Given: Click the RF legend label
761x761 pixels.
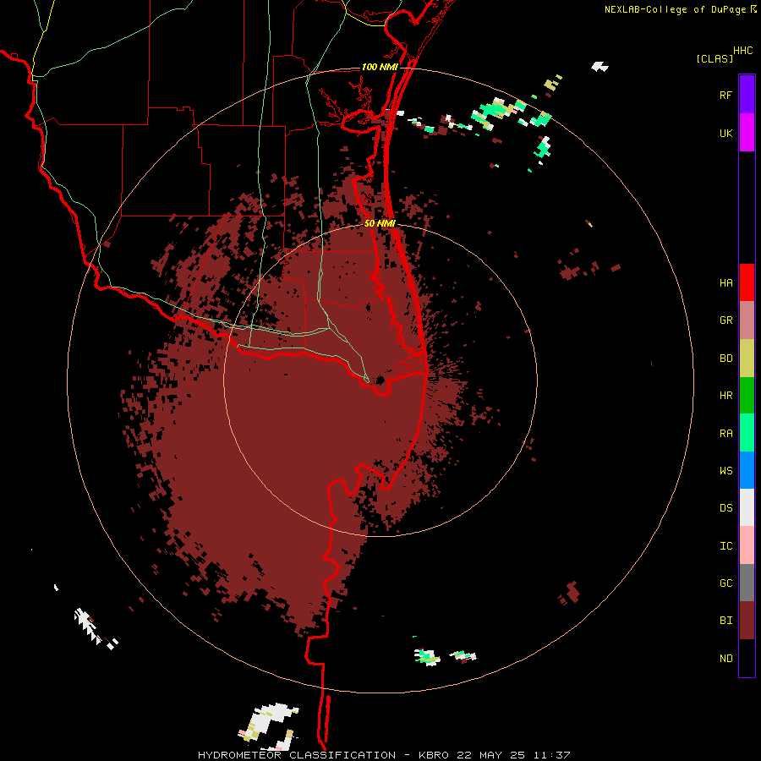Looking at the screenshot, I should (725, 96).
